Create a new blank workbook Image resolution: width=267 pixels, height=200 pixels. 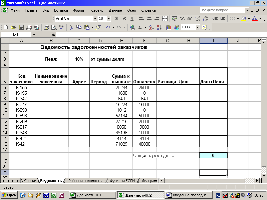tap(6, 27)
